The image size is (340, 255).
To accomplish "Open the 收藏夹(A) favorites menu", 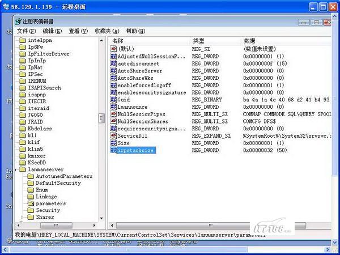I will click(107, 31).
